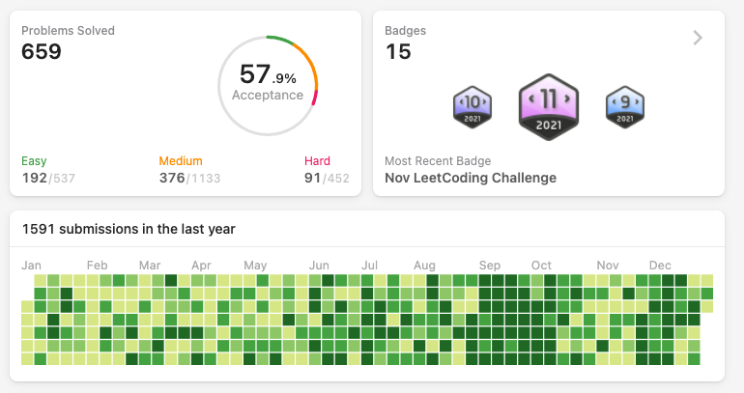
Task: Click the green Easy arc on the ring
Action: tap(280, 40)
